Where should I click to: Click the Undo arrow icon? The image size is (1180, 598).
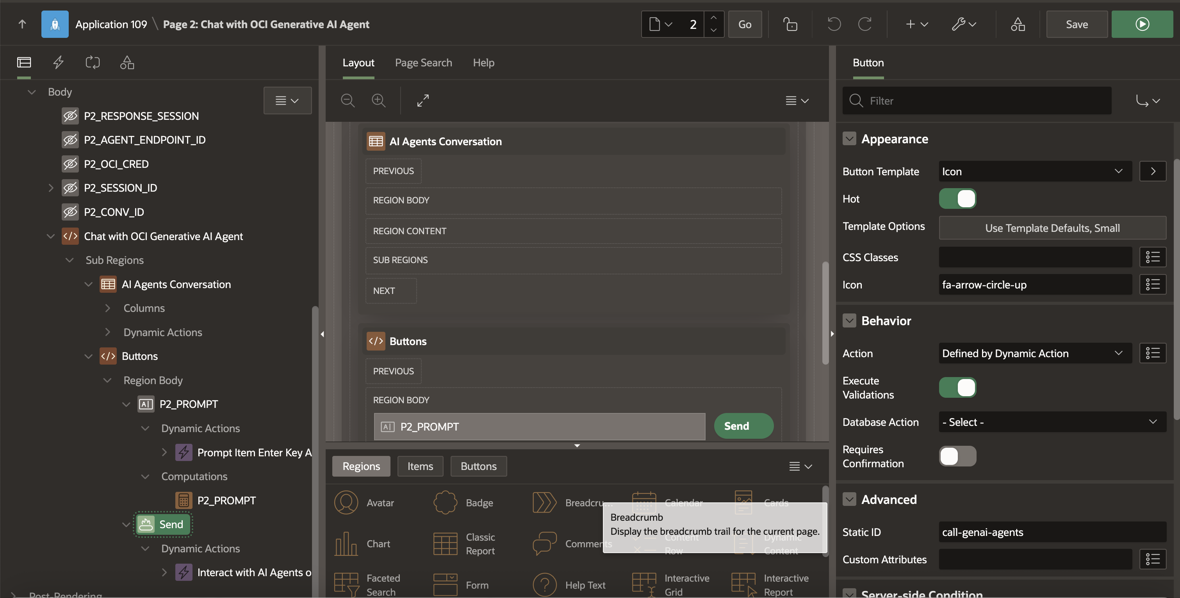[834, 24]
